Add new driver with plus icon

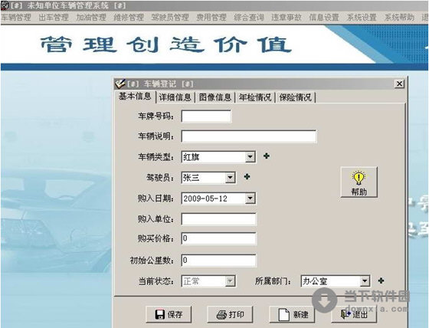tap(247, 177)
